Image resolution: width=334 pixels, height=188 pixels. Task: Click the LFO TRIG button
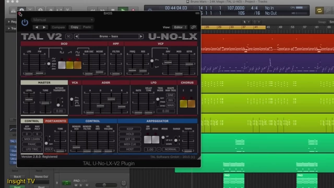(x=32, y=149)
